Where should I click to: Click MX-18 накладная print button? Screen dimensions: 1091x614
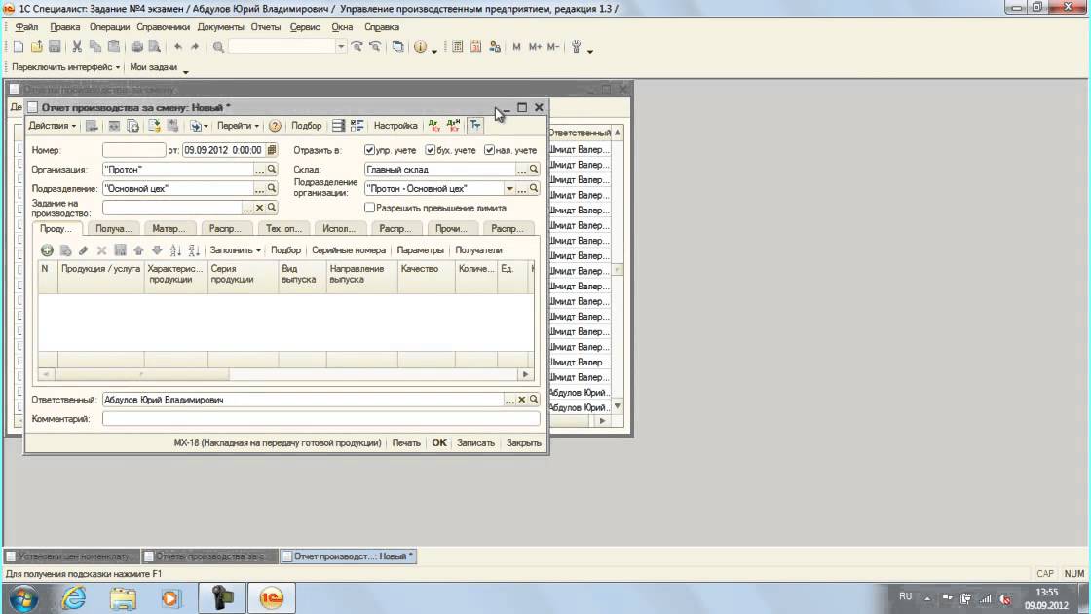coord(277,442)
